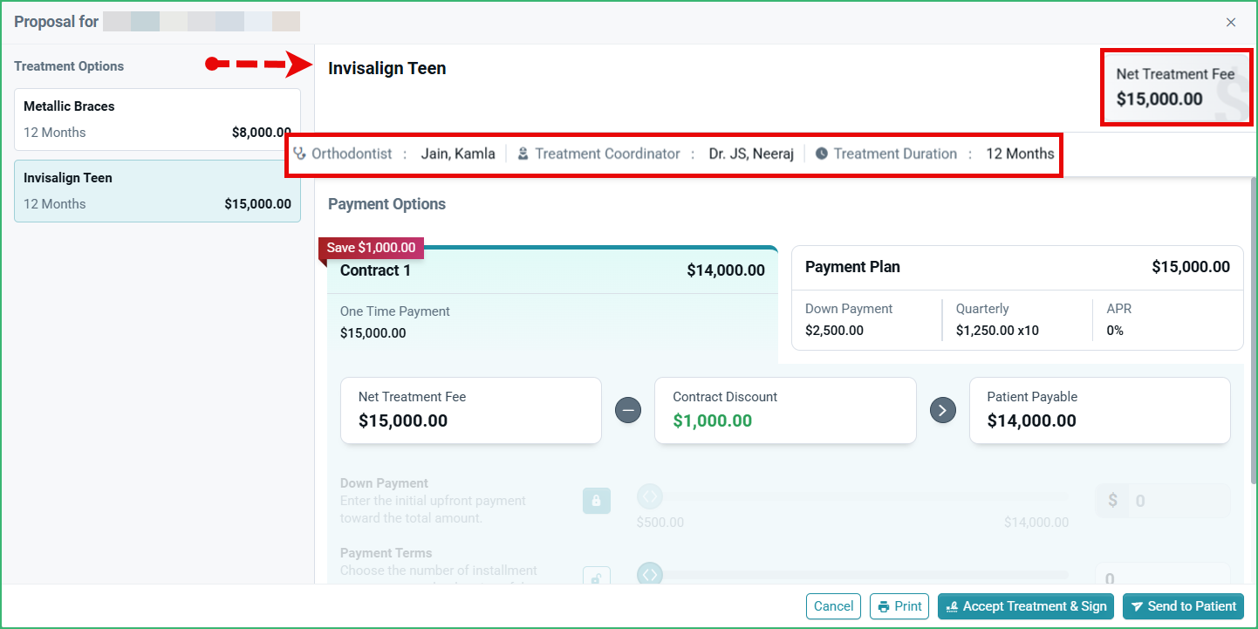Click the Patient Payable amount $14,000.00

pos(1032,420)
